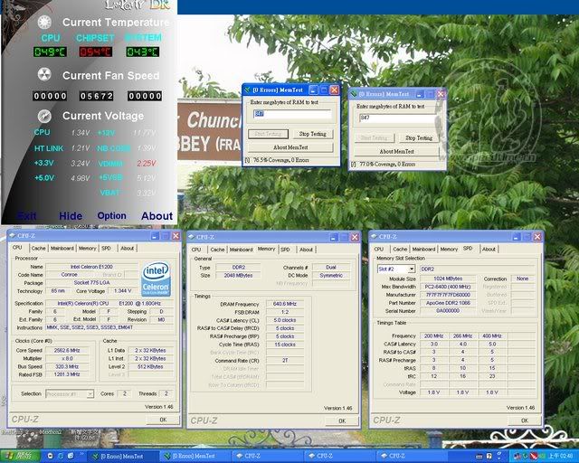Click the taskbar clock showing 02:48
Viewport: 579px width, 463px height.
click(x=560, y=457)
